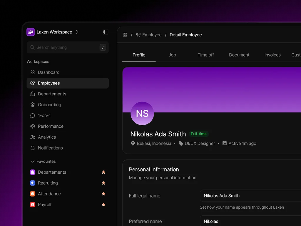Click Bekasi, Indonesia location text
The height and width of the screenshot is (226, 301).
tap(154, 143)
